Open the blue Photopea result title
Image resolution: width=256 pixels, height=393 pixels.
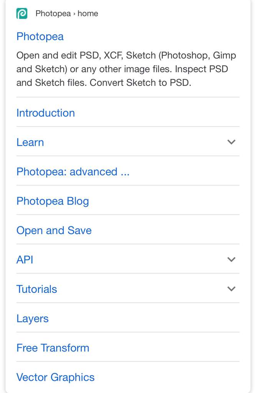pos(40,36)
